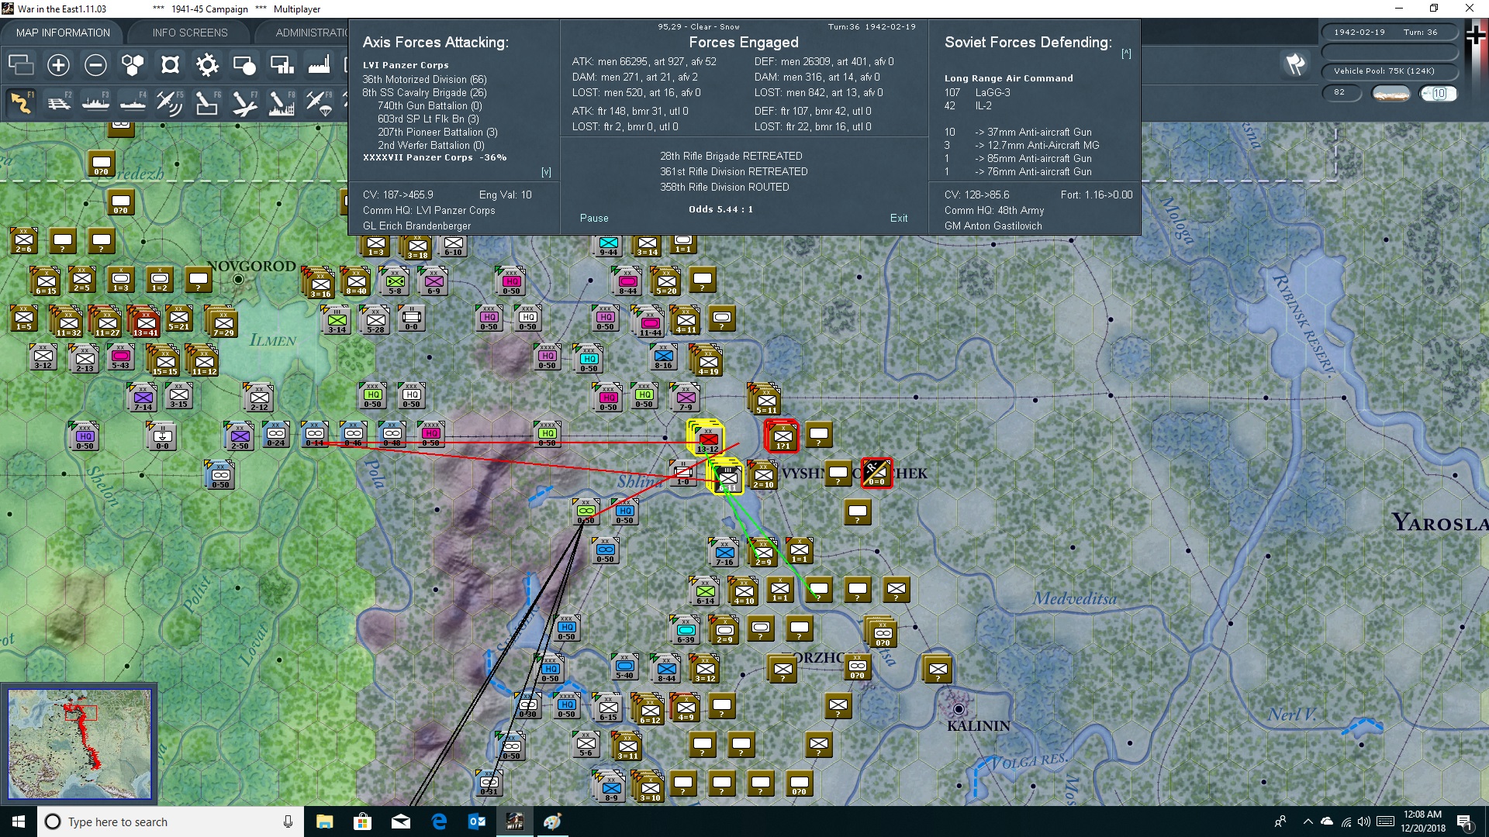Click the Vehicle Pool status field
1489x837 pixels.
(x=1390, y=71)
